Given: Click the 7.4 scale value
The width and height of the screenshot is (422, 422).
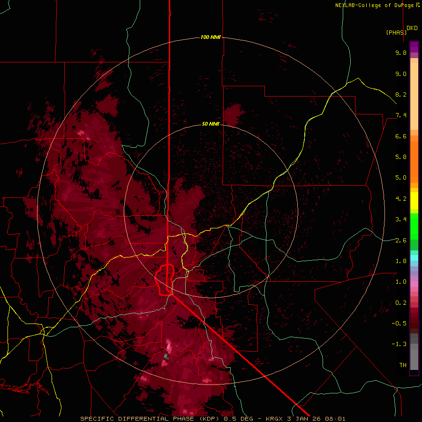Looking at the screenshot, I should pyautogui.click(x=401, y=115).
